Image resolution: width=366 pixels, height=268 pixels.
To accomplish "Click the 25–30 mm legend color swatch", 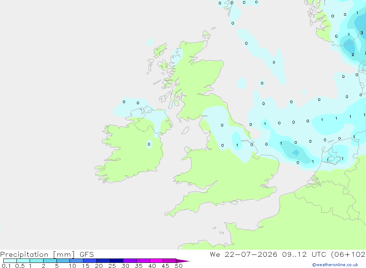I will tap(116, 261).
